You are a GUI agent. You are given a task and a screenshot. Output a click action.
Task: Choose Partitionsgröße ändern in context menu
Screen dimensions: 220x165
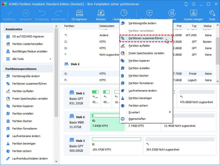(x=146, y=23)
